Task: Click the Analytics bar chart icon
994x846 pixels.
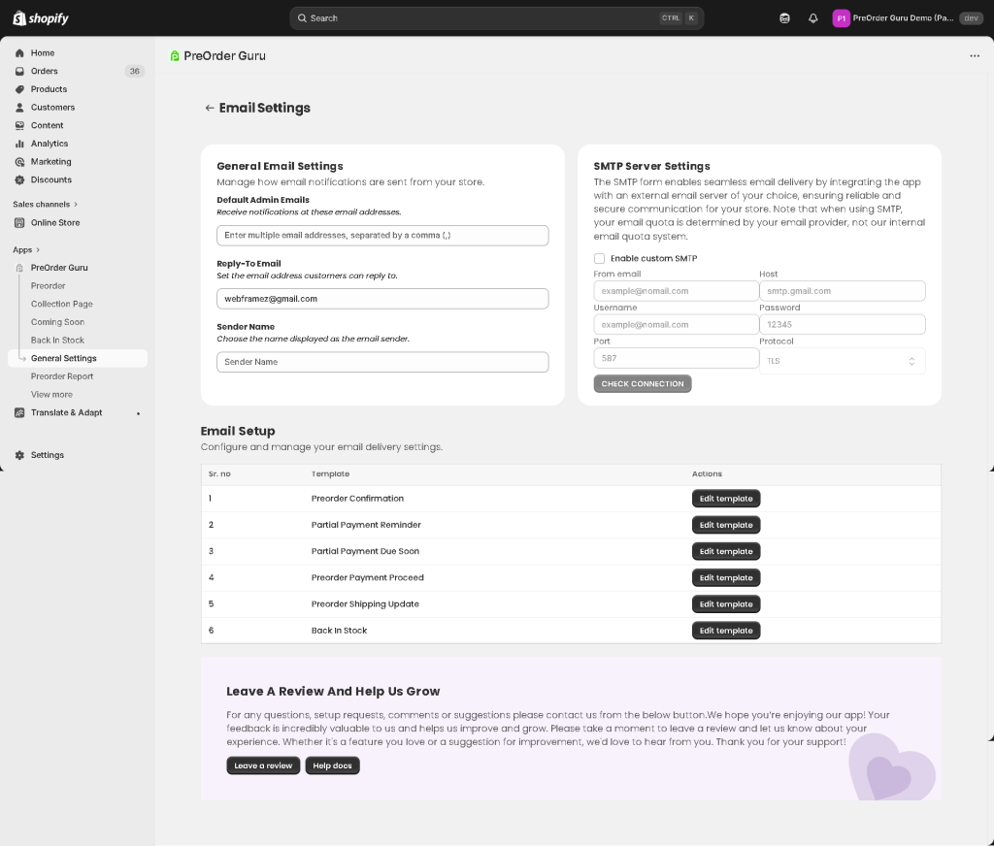Action: (19, 144)
